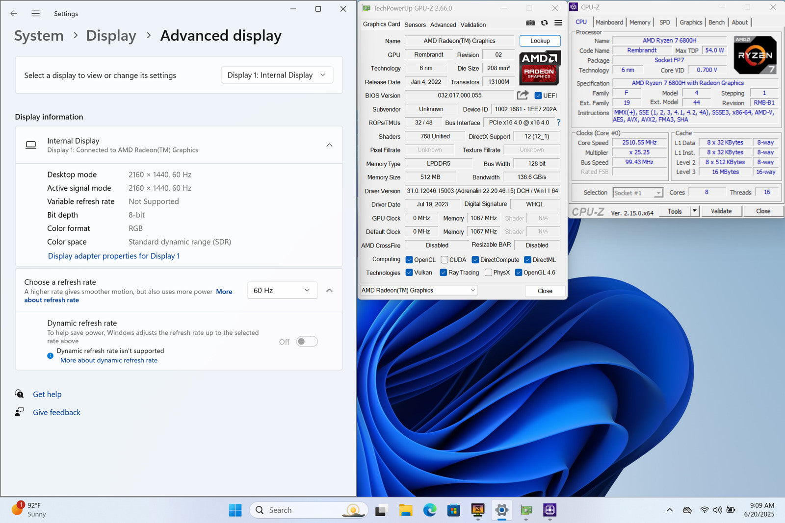Open Microsoft Edge from the taskbar
The height and width of the screenshot is (523, 785).
tap(430, 510)
